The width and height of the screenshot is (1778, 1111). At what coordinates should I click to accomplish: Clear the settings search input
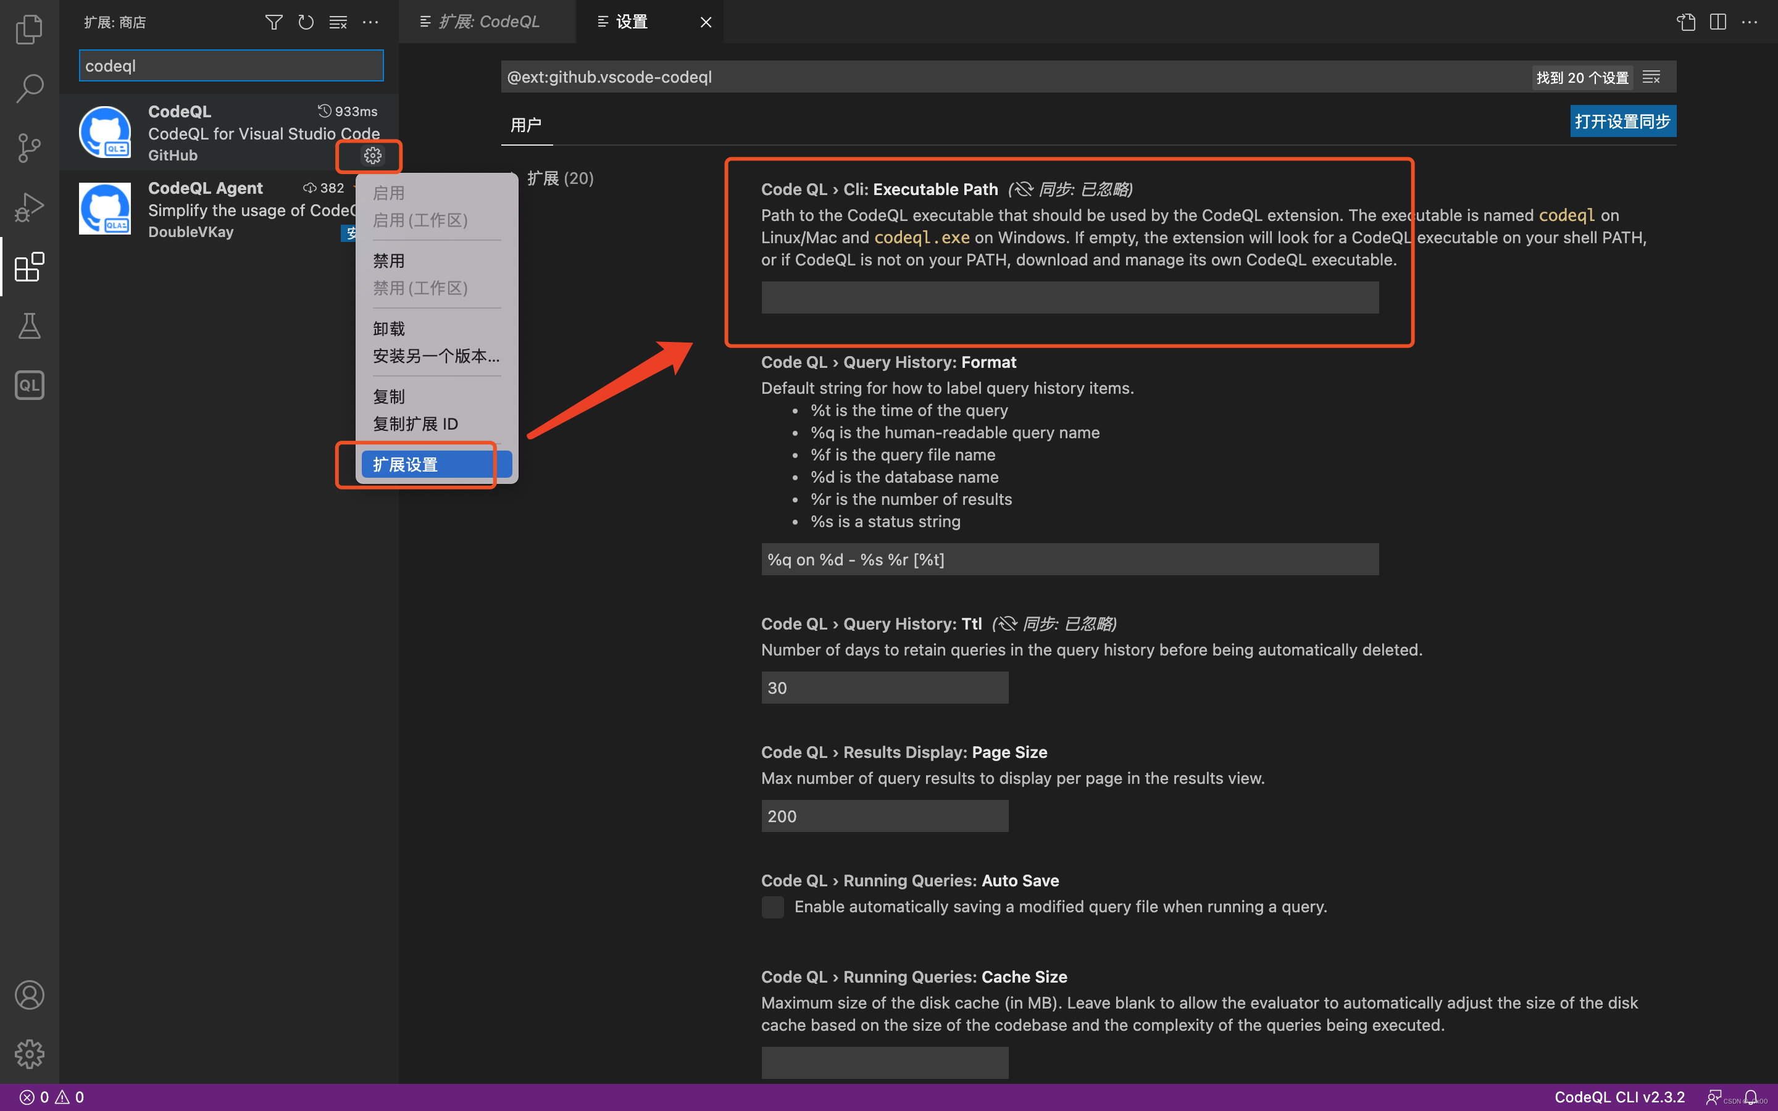coord(1651,77)
